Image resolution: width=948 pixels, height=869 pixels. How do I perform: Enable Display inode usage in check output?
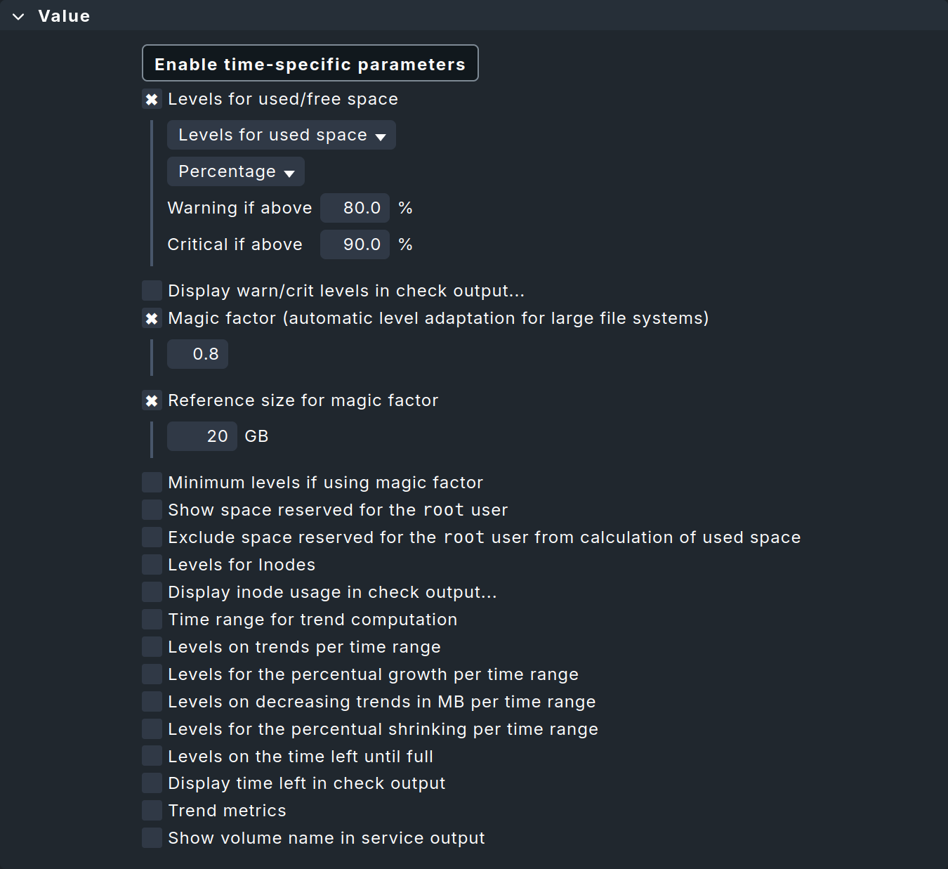152,592
